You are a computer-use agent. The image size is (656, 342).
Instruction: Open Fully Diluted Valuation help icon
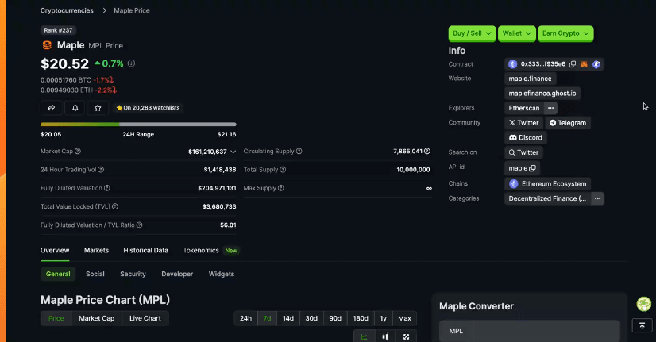click(107, 188)
